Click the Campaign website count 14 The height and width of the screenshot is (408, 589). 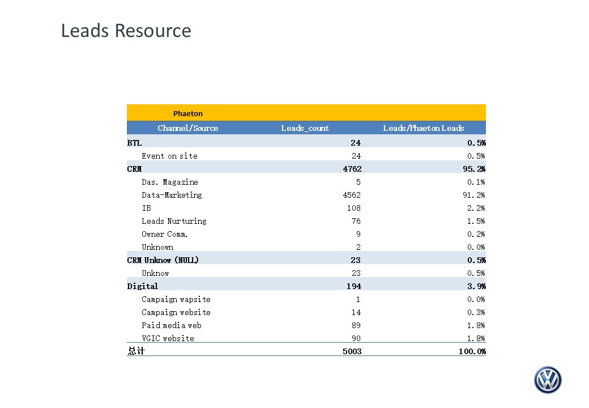(x=356, y=313)
